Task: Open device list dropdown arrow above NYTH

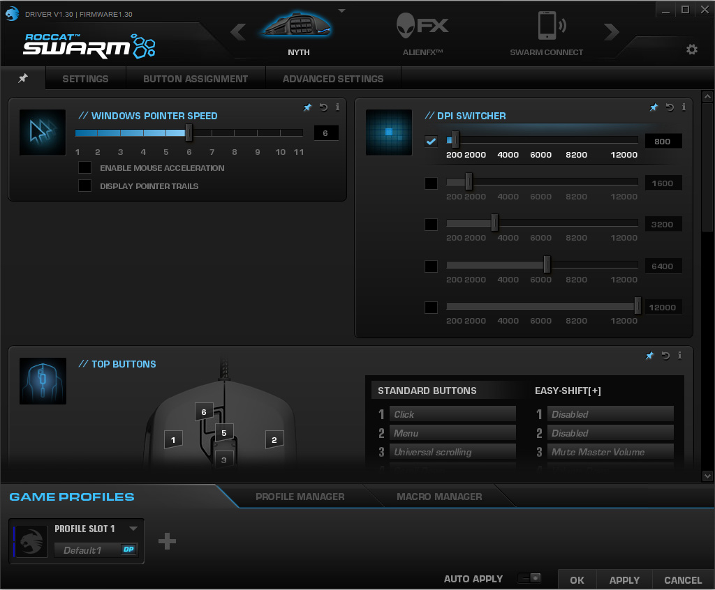Action: pyautogui.click(x=341, y=10)
